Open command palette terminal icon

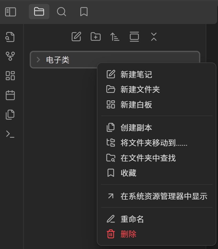click(10, 134)
